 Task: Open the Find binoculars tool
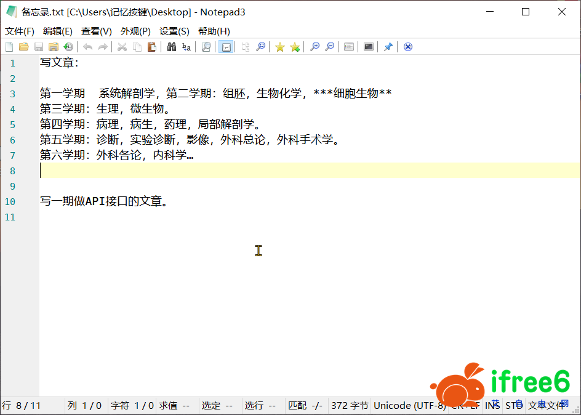point(172,47)
